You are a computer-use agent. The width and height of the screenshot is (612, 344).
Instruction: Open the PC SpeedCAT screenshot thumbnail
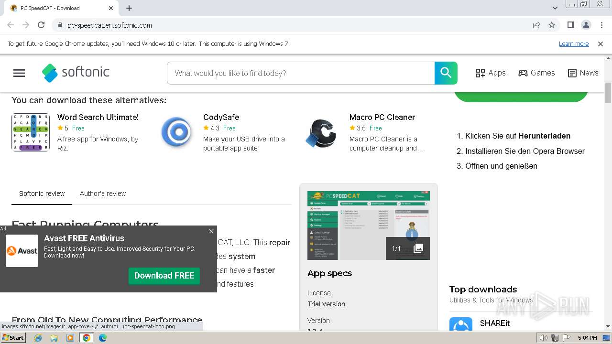(369, 226)
